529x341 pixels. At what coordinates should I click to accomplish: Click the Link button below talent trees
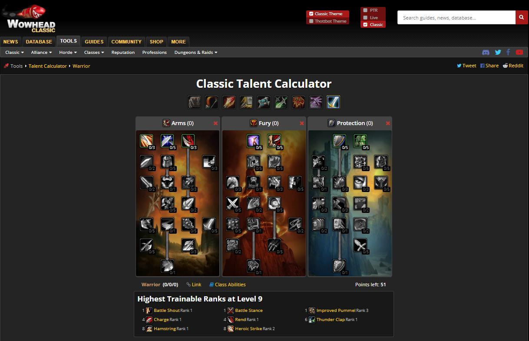pyautogui.click(x=194, y=285)
